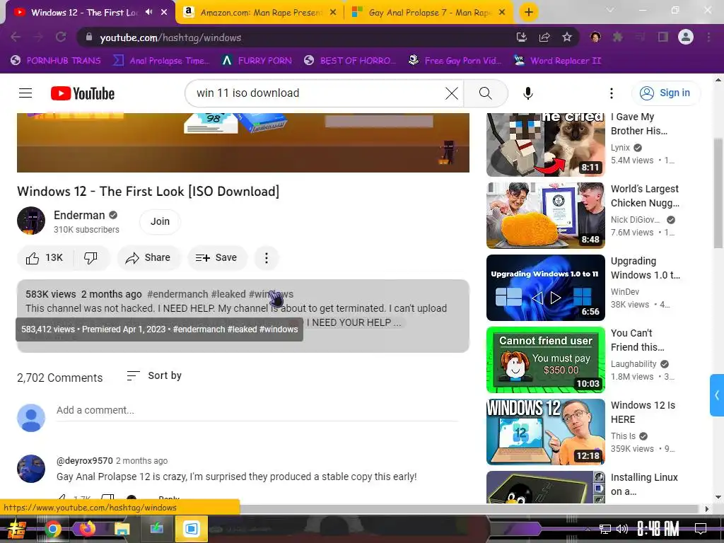This screenshot has height=543, width=724.
Task: Open YouTube settings three-dot menu
Action: coord(612,93)
